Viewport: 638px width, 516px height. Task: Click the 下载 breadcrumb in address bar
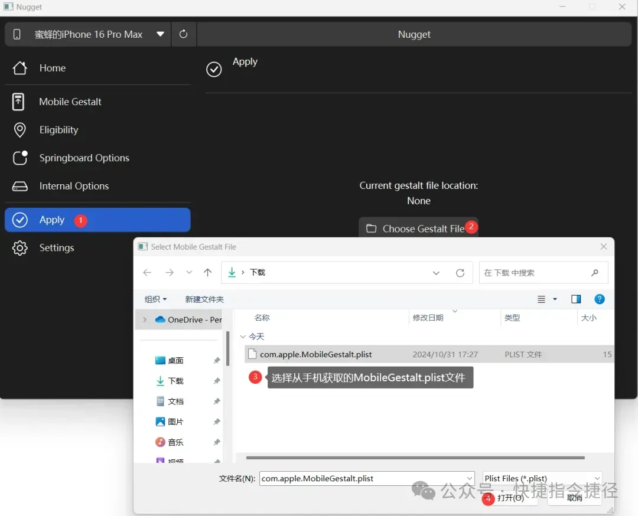(257, 272)
